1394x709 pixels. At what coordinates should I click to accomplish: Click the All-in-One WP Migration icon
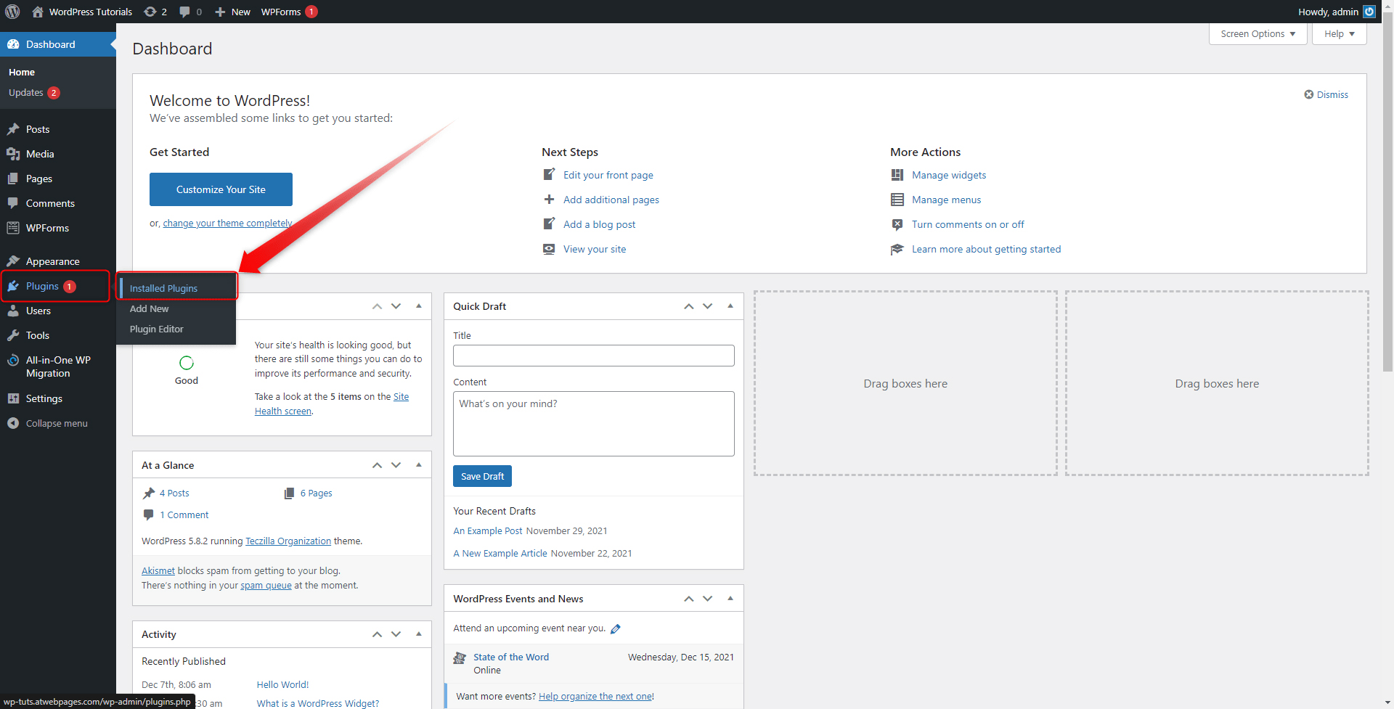click(x=13, y=360)
